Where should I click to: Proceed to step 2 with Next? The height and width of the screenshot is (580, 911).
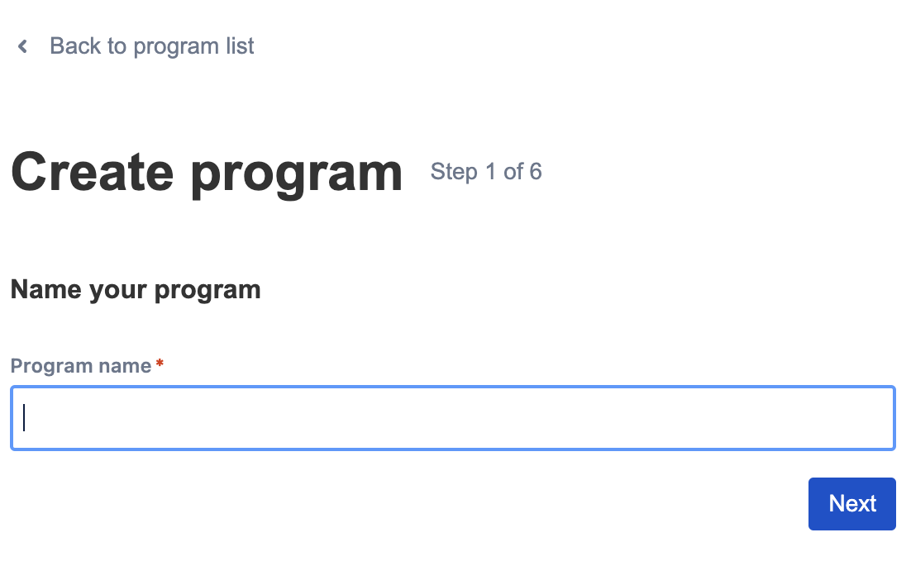pos(851,504)
